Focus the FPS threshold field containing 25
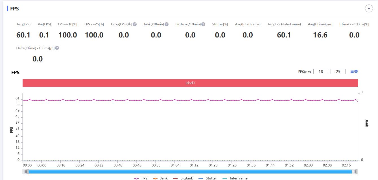 (x=338, y=72)
